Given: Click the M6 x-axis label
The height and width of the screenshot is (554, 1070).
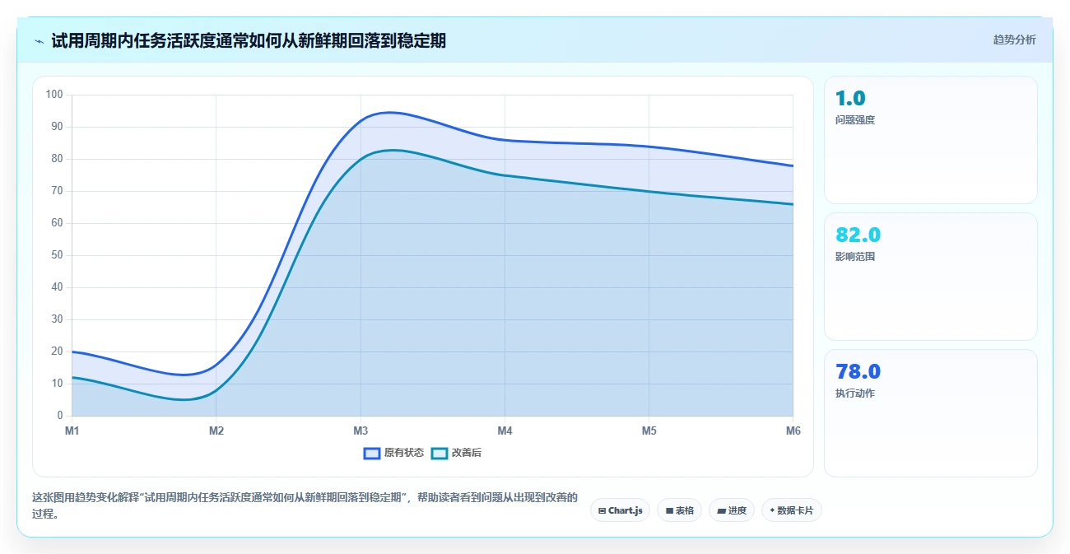Looking at the screenshot, I should click(x=793, y=431).
